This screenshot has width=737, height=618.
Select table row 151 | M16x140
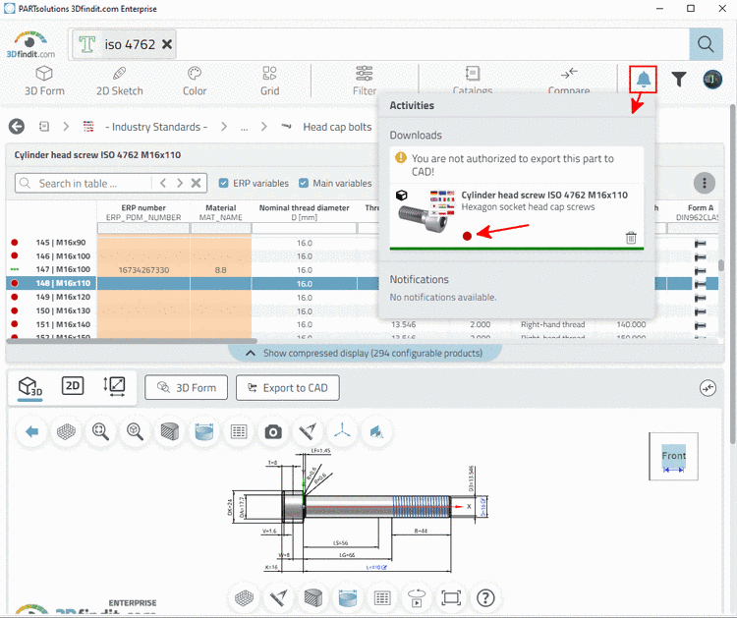63,324
